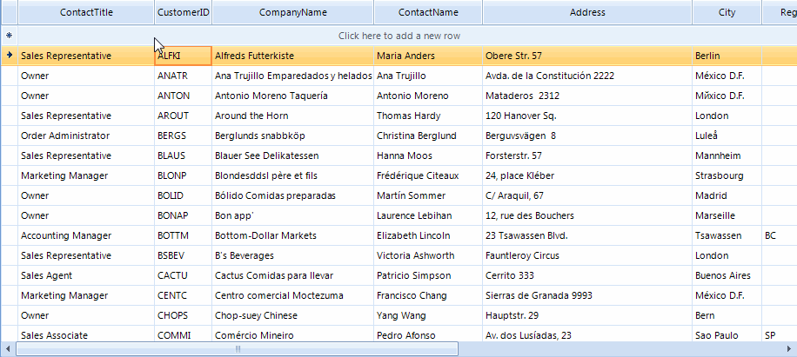The height and width of the screenshot is (357, 797).
Task: Click the Tsawassen city cell
Action: click(x=727, y=235)
